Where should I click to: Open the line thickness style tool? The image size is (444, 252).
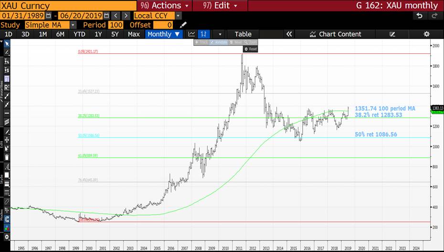coord(7,184)
